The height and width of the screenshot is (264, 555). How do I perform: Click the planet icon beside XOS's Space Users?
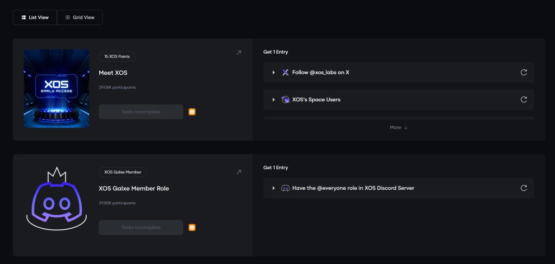[285, 99]
